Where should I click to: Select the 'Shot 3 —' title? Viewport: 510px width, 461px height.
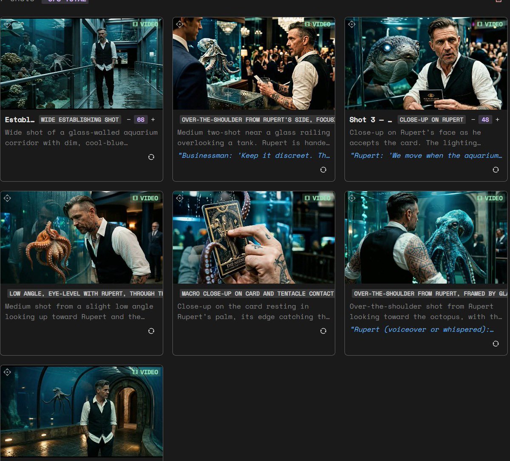[371, 120]
